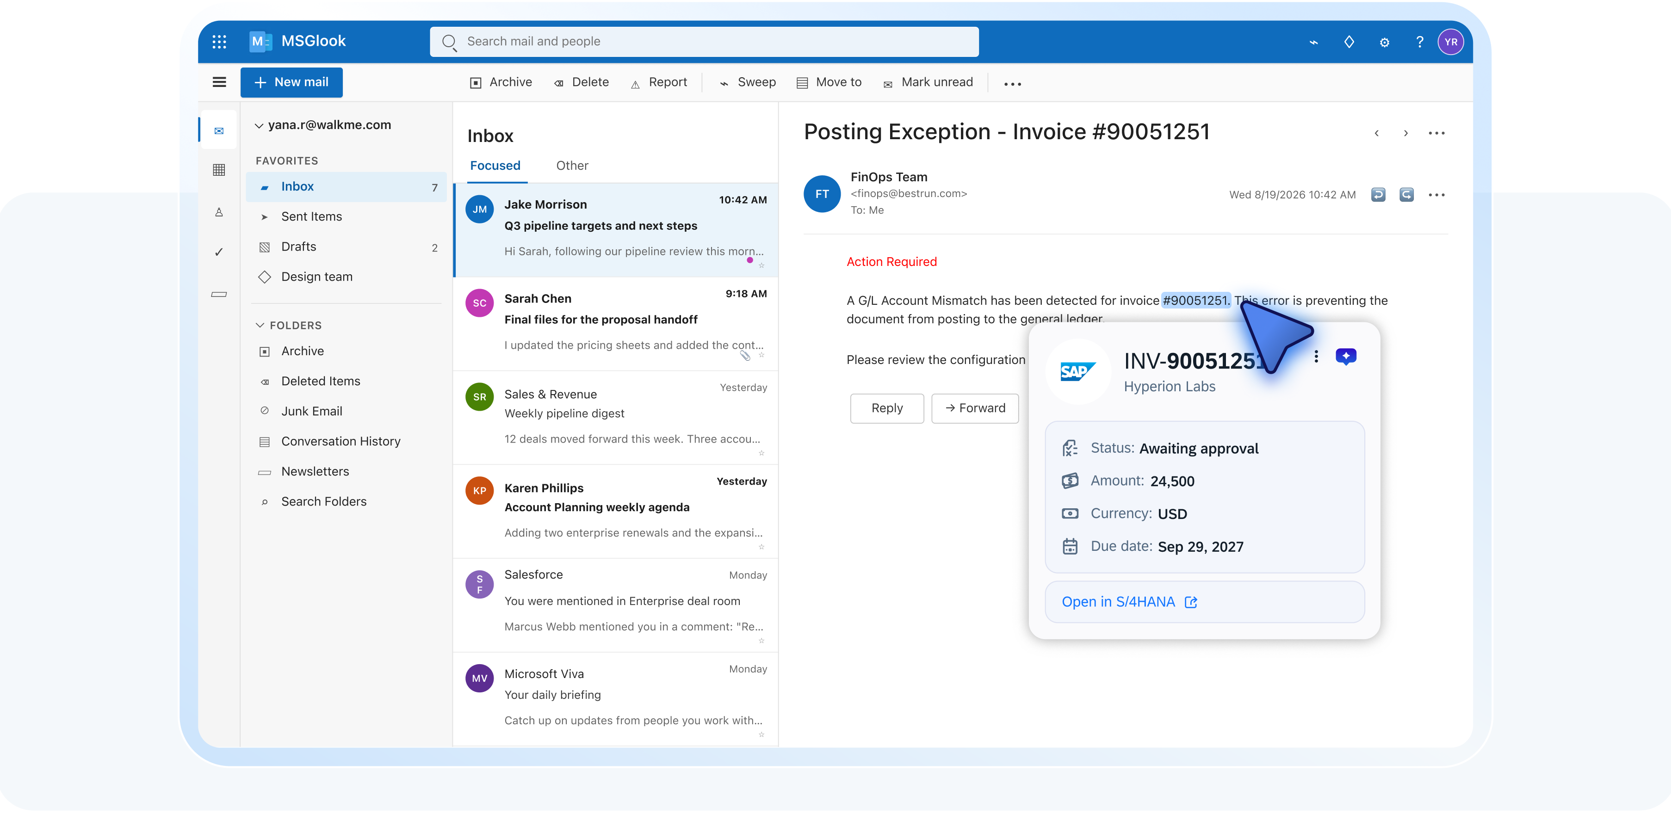Open Drafts folder
This screenshot has width=1671, height=814.
pyautogui.click(x=347, y=247)
